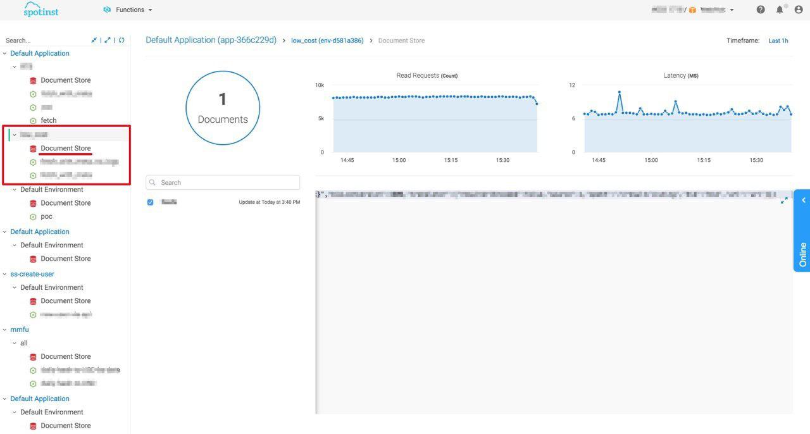
Task: Open the Functions menu icon in top bar
Action: 105,9
